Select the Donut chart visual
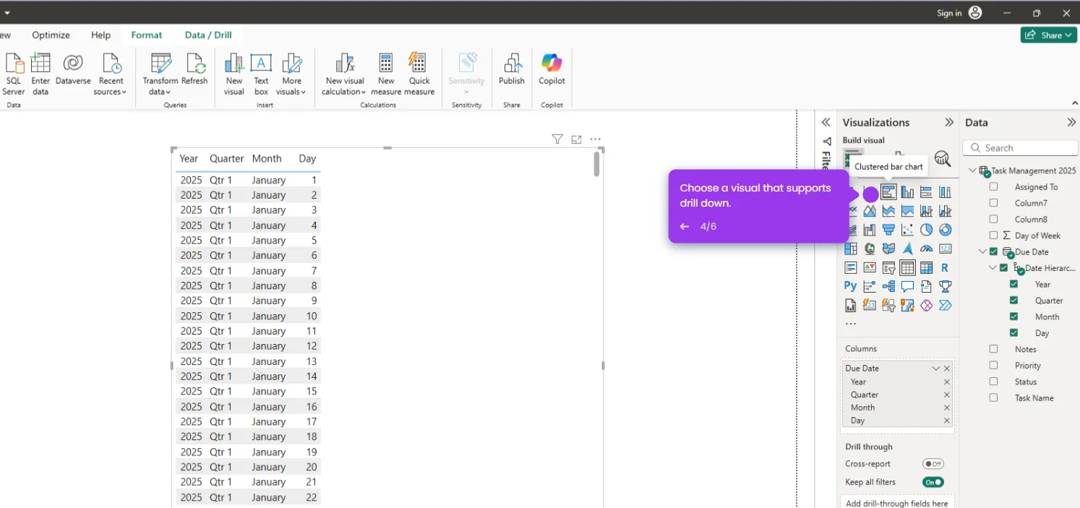The width and height of the screenshot is (1080, 508). [x=945, y=230]
